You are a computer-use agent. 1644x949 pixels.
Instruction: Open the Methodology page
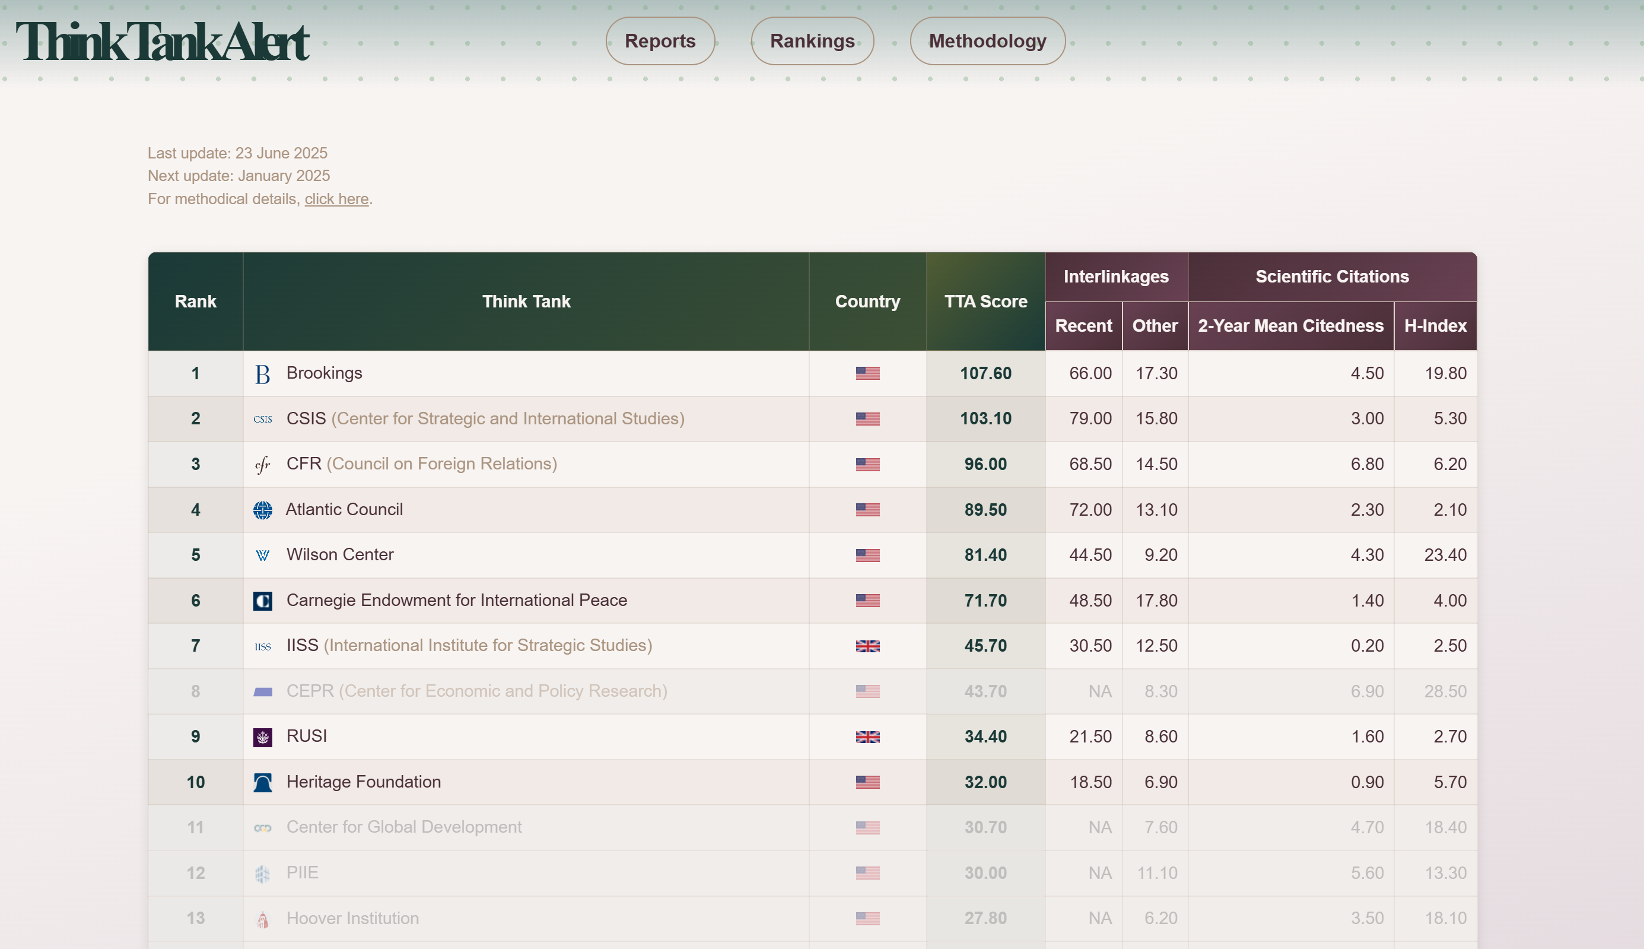[x=987, y=41]
